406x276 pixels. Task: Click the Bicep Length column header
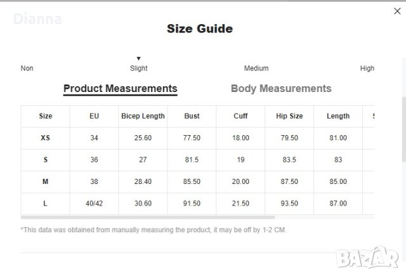143,116
